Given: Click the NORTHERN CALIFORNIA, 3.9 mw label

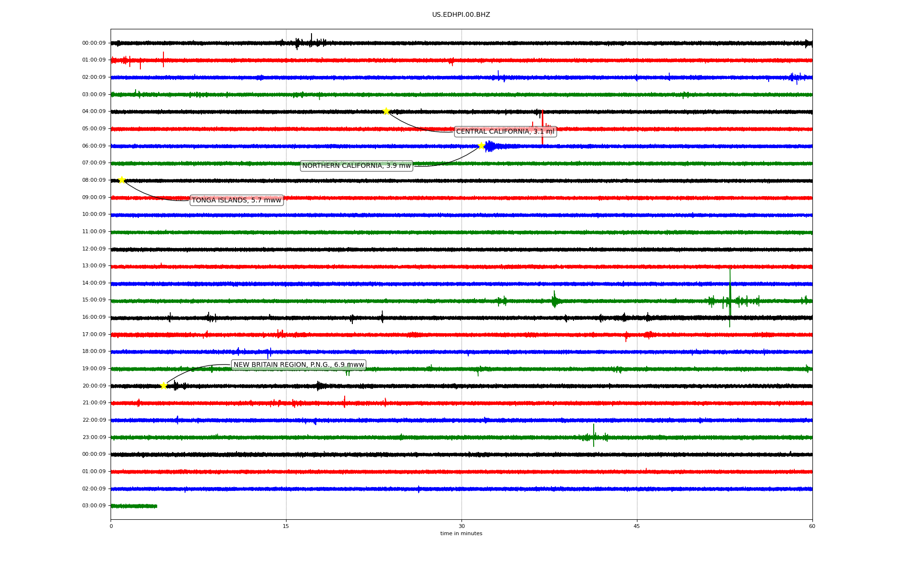Looking at the screenshot, I should 356,166.
